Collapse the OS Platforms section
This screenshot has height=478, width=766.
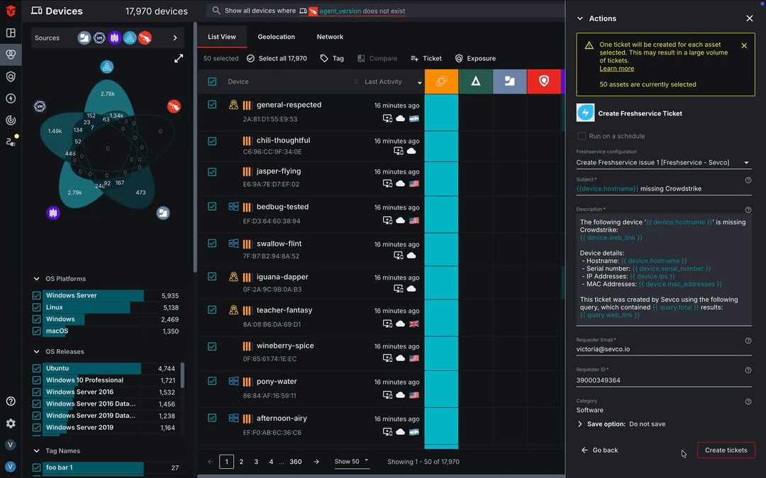(x=37, y=279)
